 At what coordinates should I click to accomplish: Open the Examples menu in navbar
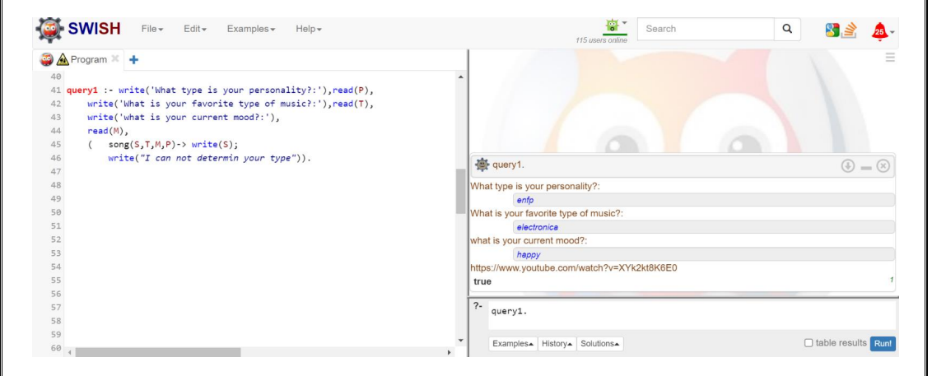(x=251, y=29)
